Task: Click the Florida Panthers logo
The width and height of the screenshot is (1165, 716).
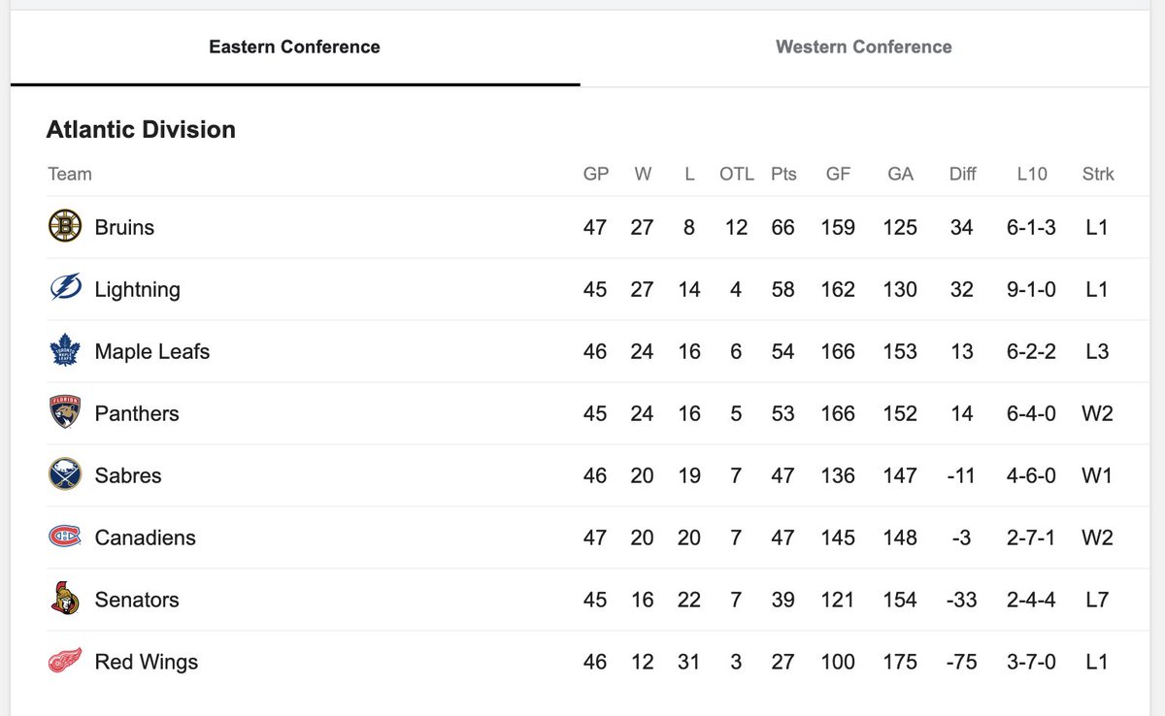Action: 65,413
